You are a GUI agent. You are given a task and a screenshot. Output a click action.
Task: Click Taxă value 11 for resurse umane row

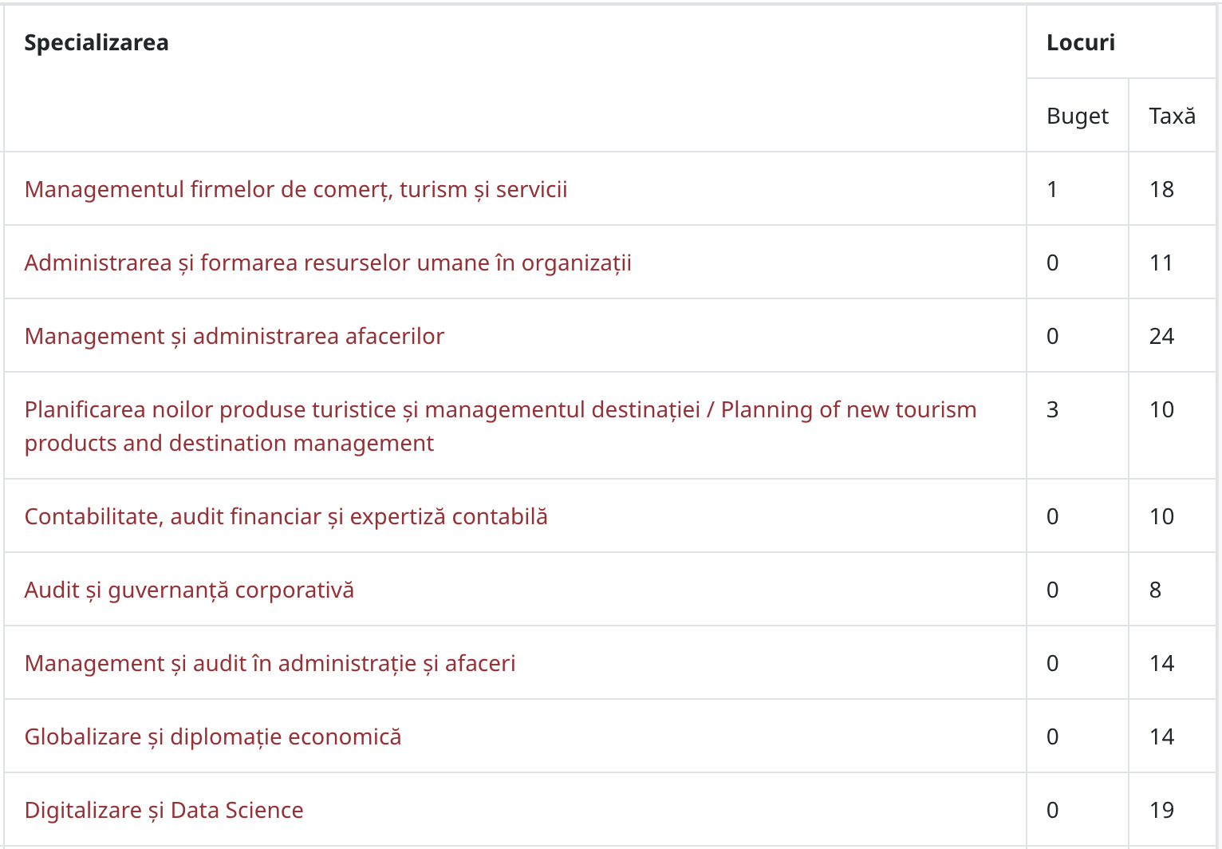click(1161, 263)
